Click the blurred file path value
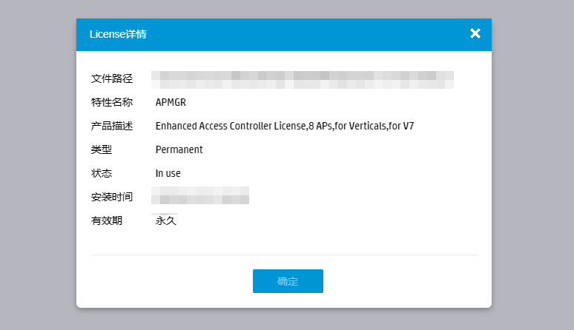 point(302,79)
